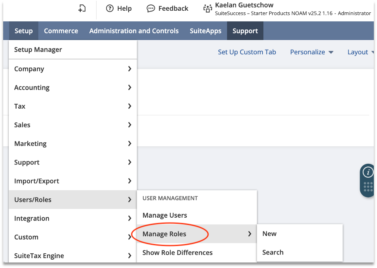Screen dimensions: 377x268
Task: Open the SuiteApps tab
Action: click(x=206, y=31)
